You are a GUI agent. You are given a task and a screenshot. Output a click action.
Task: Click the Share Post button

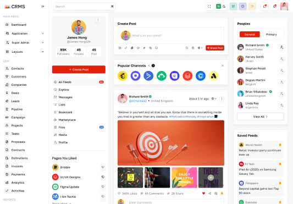[x=215, y=48]
